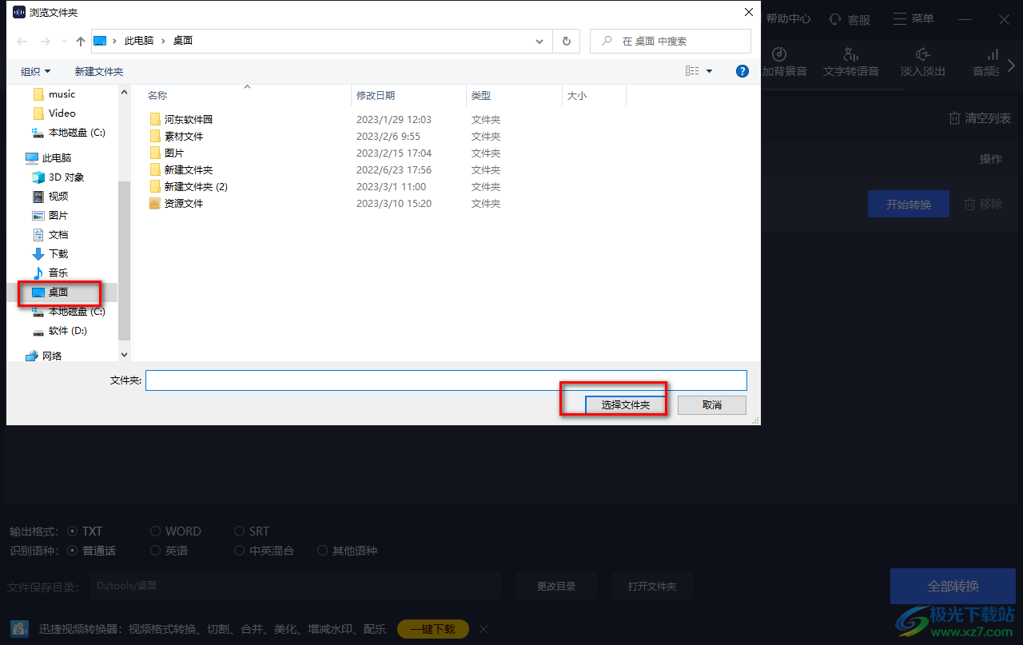
Task: Select 文档 in sidebar
Action: click(x=58, y=234)
